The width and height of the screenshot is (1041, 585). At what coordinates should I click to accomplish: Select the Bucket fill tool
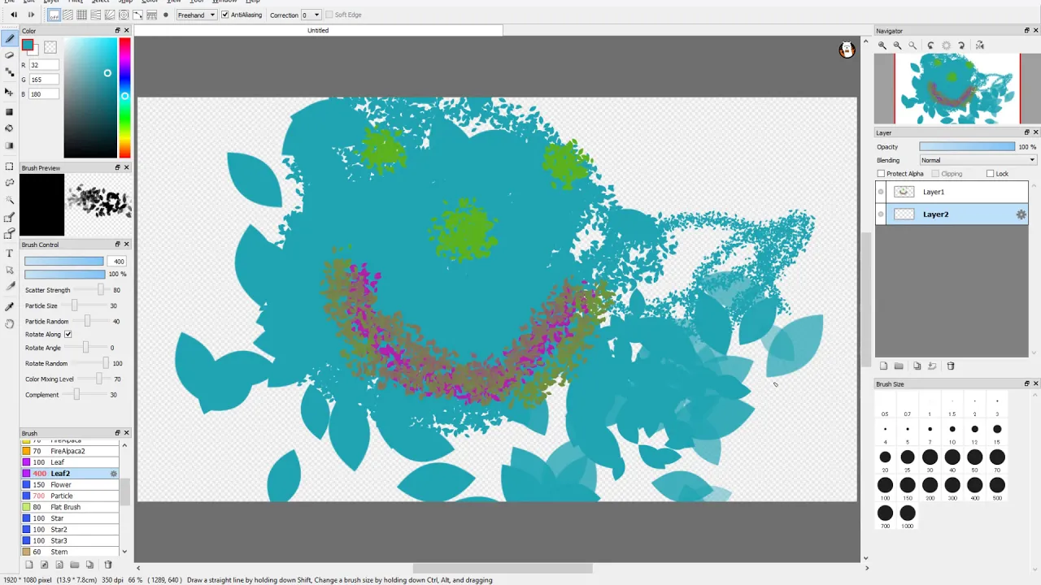click(10, 128)
